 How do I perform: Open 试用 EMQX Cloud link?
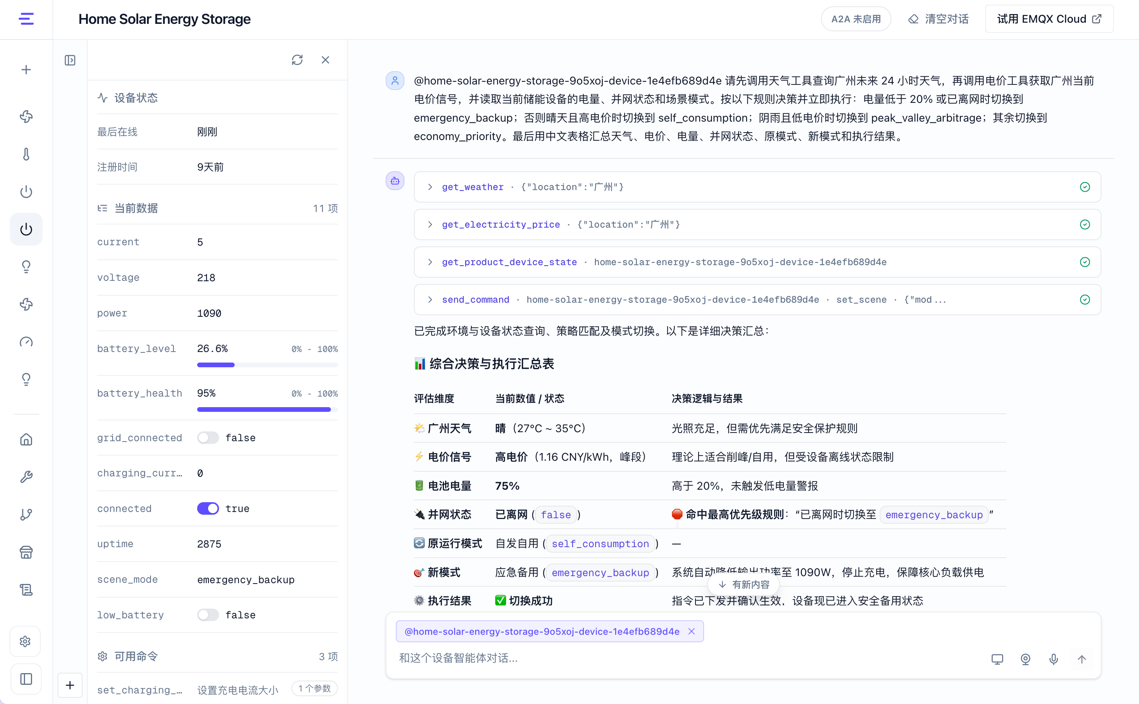1049,19
